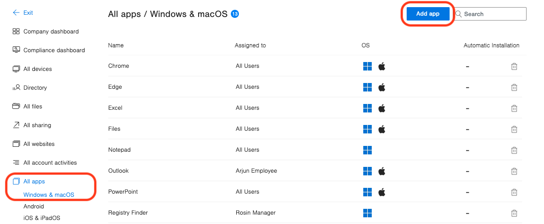Open the Outlook app entry
The image size is (544, 224).
pyautogui.click(x=119, y=171)
